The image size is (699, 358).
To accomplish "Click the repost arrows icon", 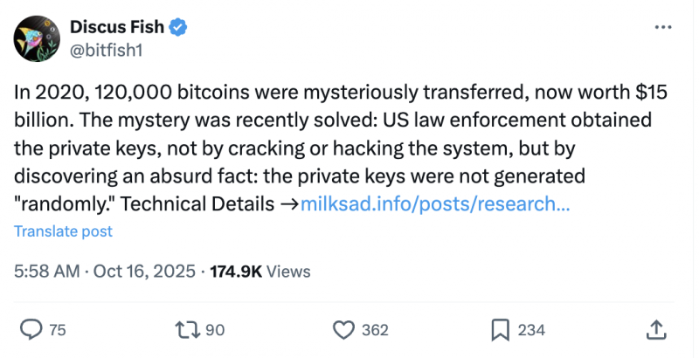I will [187, 330].
